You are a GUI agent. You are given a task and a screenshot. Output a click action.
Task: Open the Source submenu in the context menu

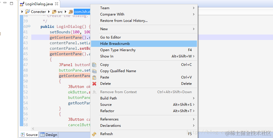144,104
